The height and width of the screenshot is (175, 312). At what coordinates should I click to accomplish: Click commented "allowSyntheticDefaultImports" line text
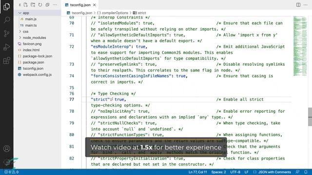(138, 35)
